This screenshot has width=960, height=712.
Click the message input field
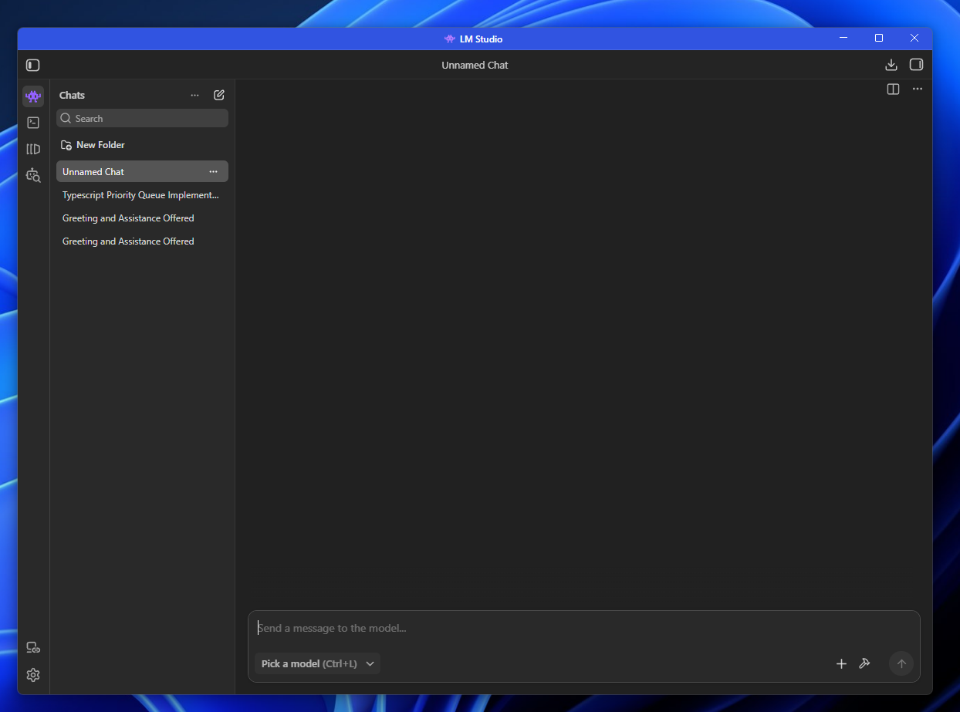click(x=583, y=629)
